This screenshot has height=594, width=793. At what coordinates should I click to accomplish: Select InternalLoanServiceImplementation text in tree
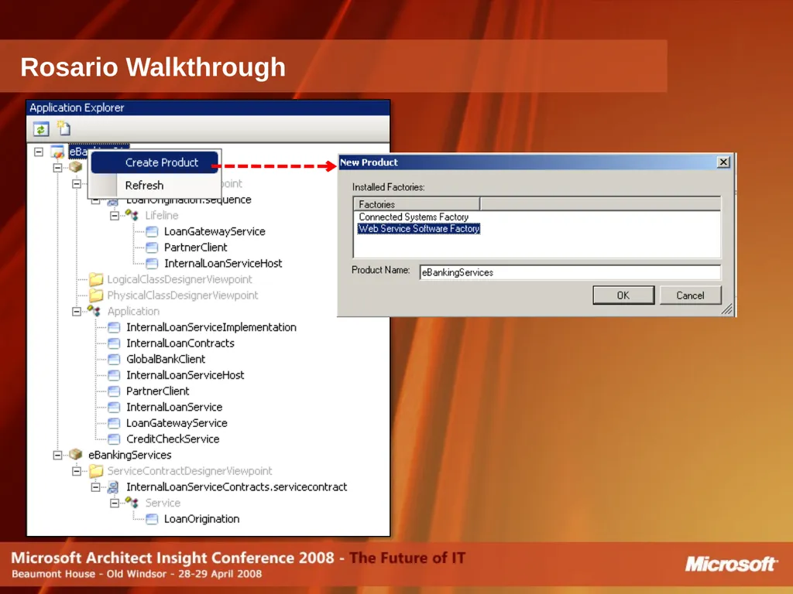tap(211, 327)
